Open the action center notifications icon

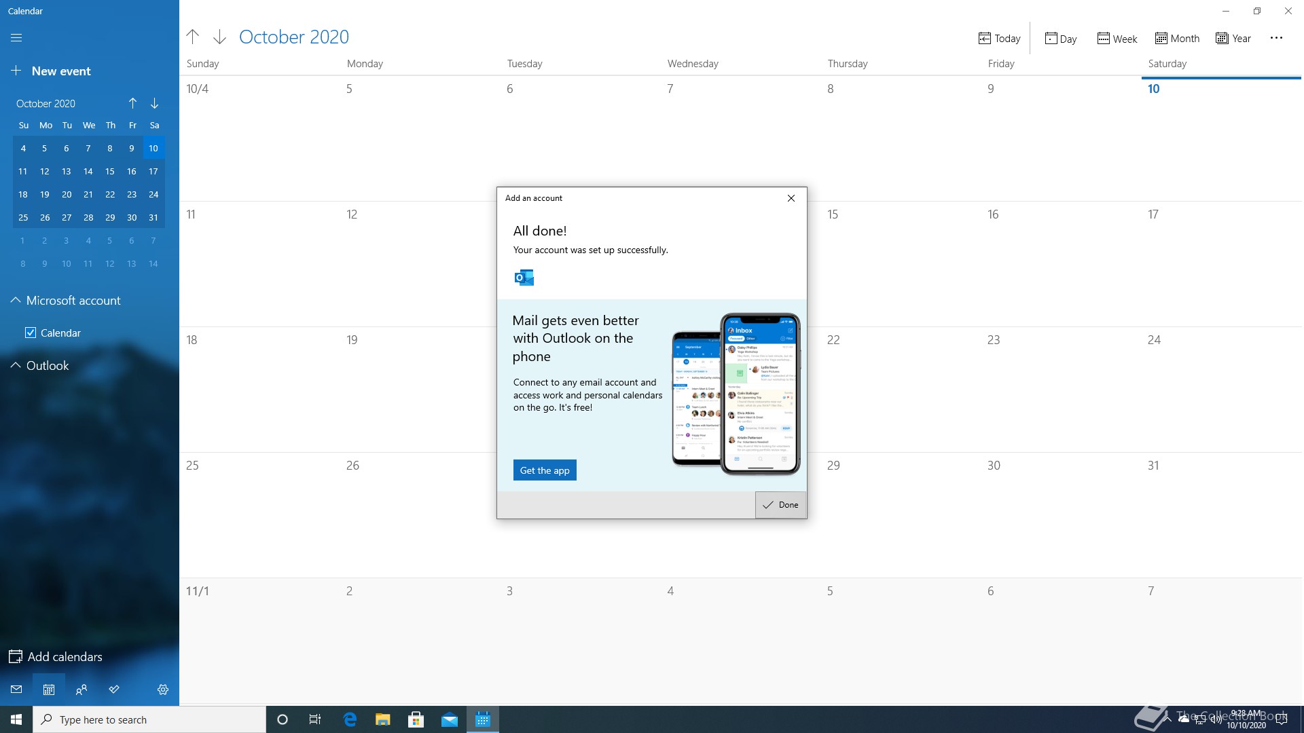(x=1282, y=719)
